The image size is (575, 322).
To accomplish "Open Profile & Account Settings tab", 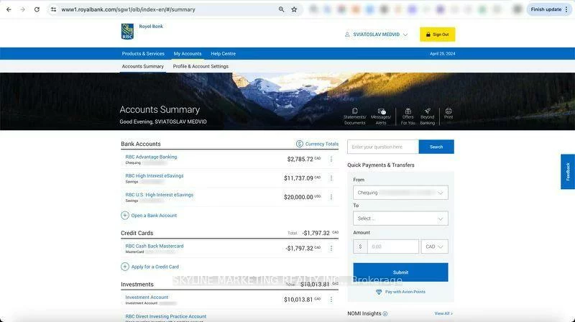I will pyautogui.click(x=201, y=66).
